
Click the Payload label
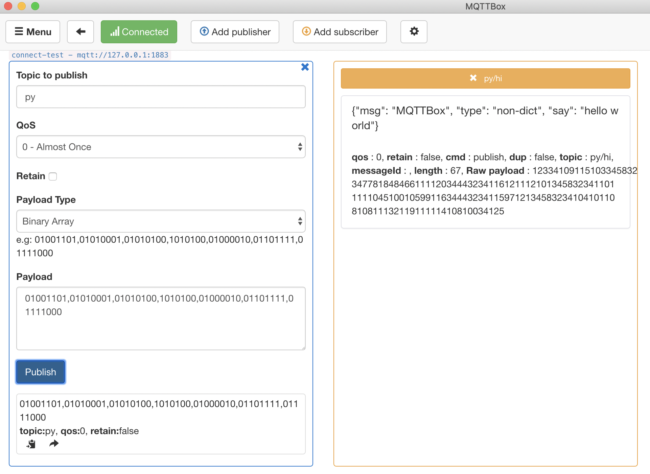pos(34,277)
